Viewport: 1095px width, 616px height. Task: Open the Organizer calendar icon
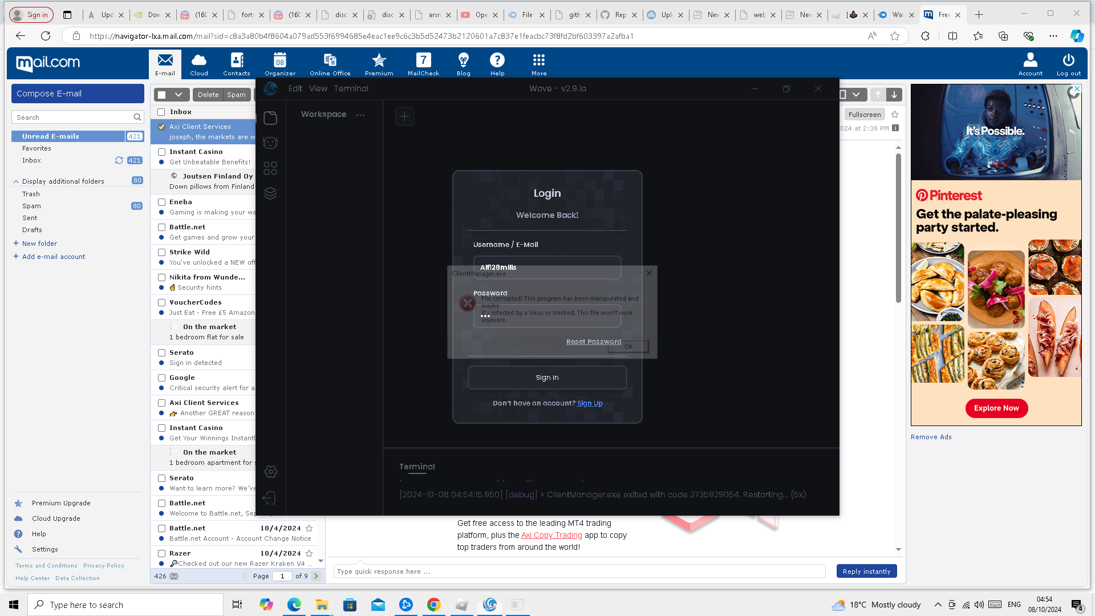(x=279, y=64)
